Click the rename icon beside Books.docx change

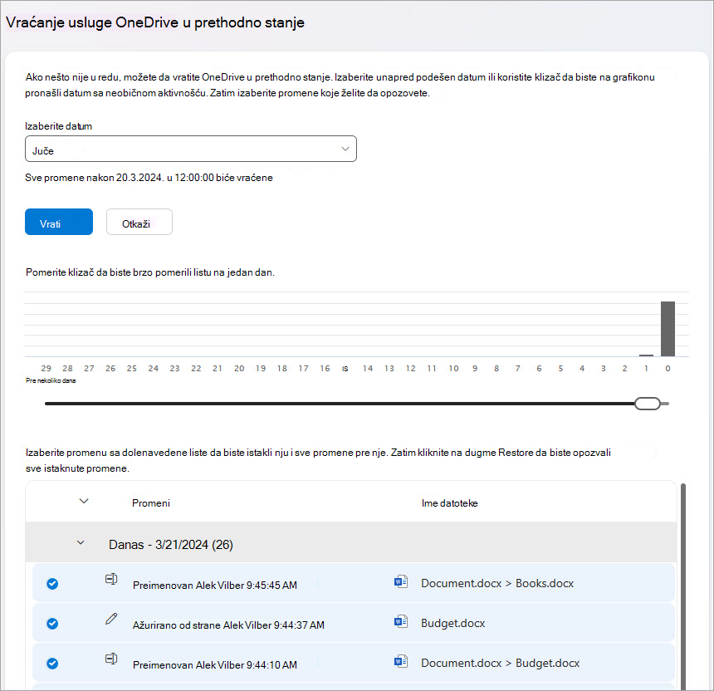point(111,579)
